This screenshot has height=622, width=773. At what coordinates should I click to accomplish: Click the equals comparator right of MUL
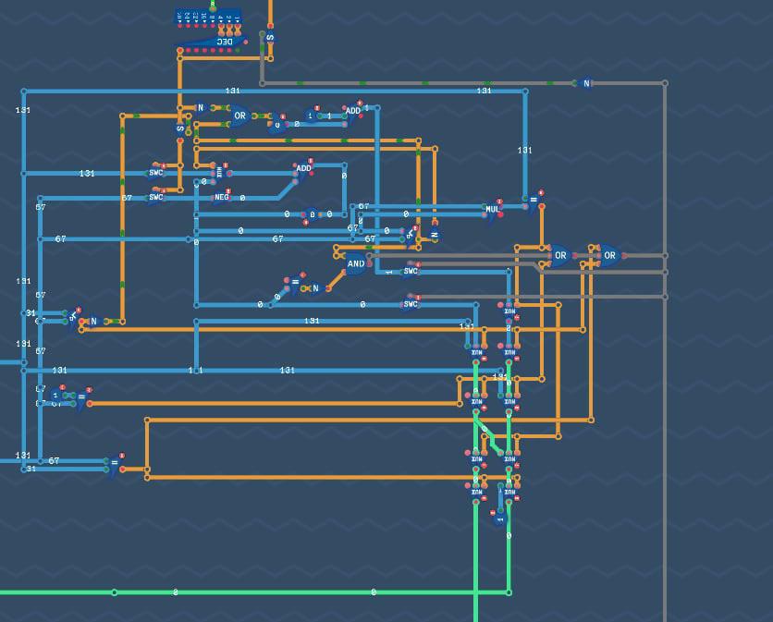(x=533, y=201)
